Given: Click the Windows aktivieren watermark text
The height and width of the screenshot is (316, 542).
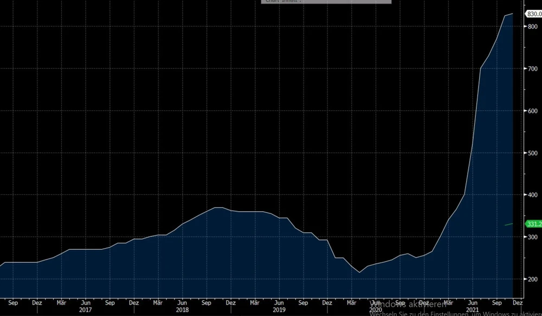Looking at the screenshot, I should pyautogui.click(x=412, y=304).
